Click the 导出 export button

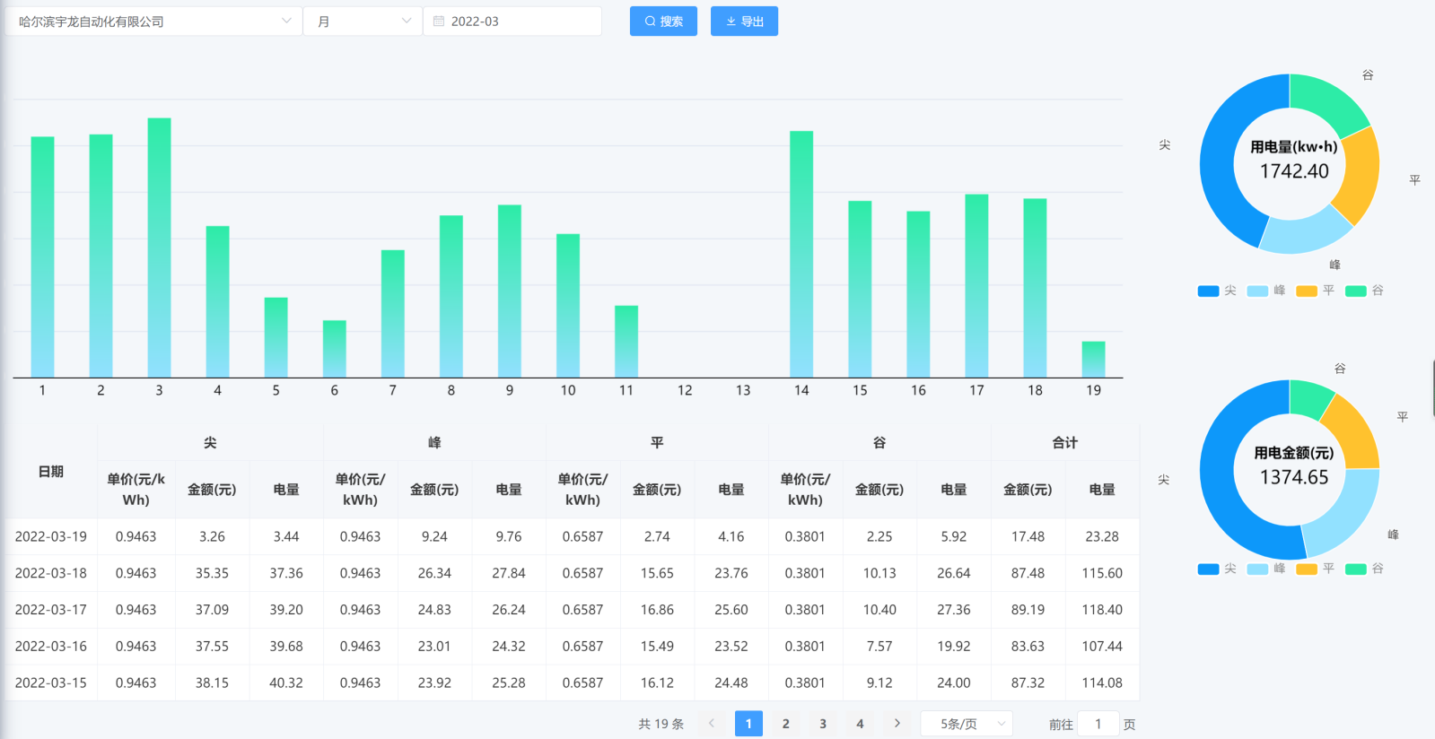[744, 21]
